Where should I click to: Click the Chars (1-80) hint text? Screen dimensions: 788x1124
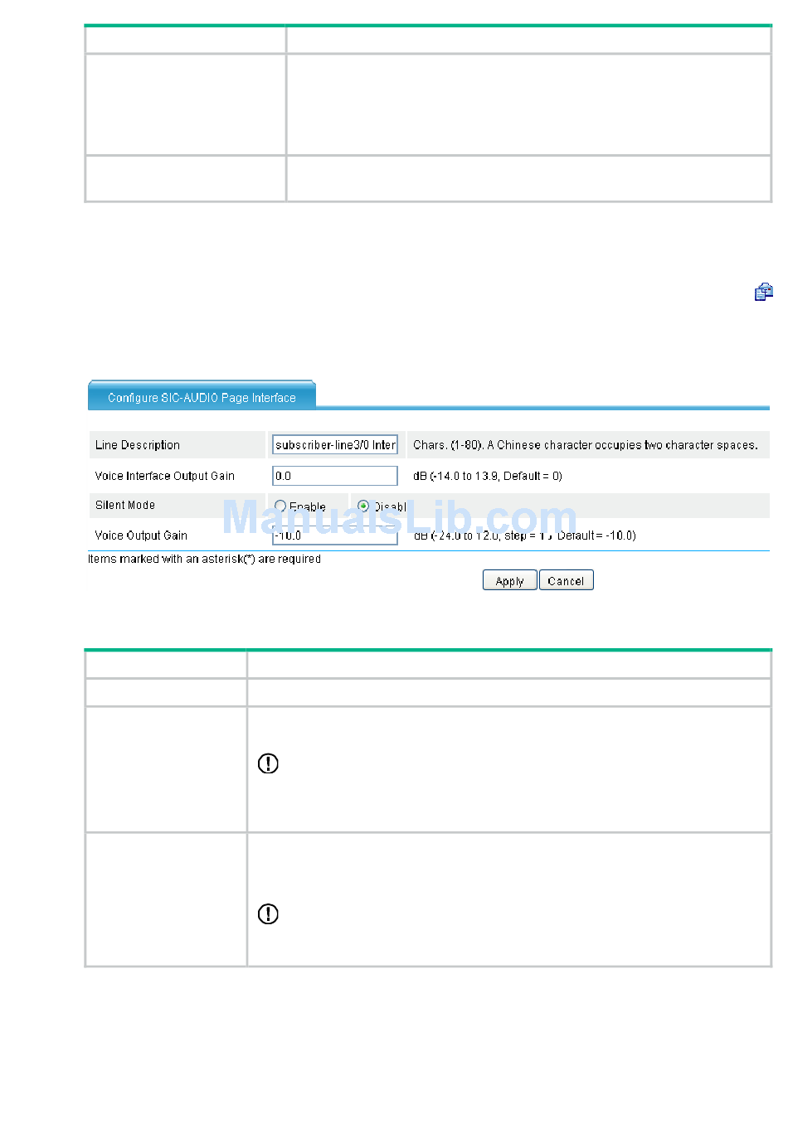point(585,445)
